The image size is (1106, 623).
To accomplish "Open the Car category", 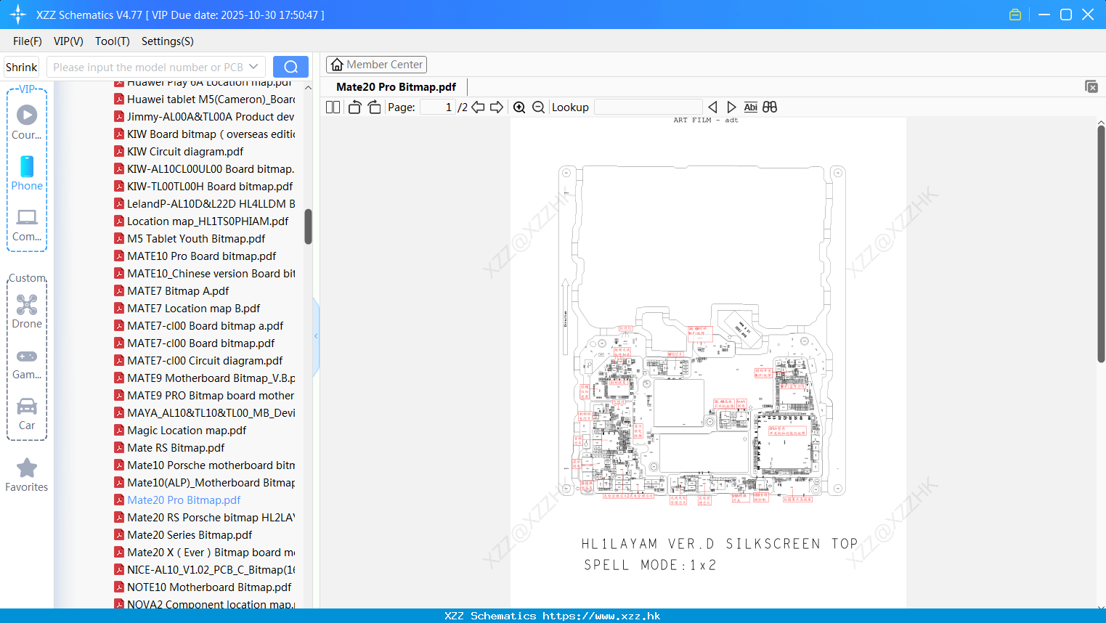I will click(27, 414).
